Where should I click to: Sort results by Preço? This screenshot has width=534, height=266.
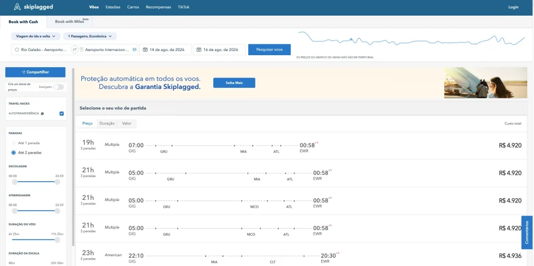pos(88,123)
